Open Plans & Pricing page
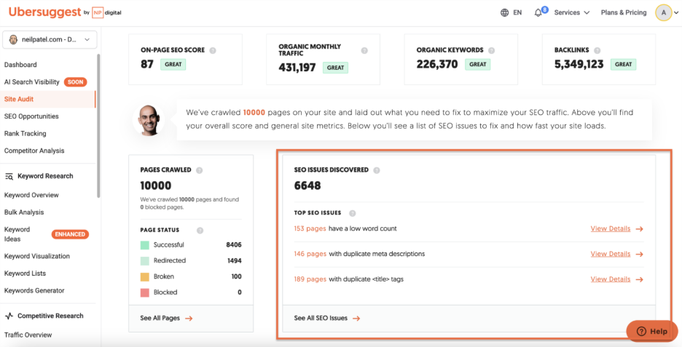 pyautogui.click(x=623, y=12)
